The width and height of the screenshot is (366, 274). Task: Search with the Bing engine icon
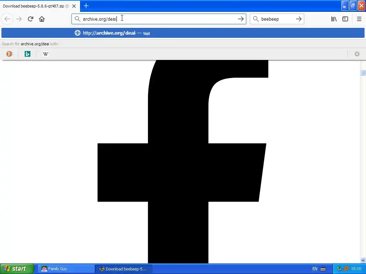pos(27,54)
